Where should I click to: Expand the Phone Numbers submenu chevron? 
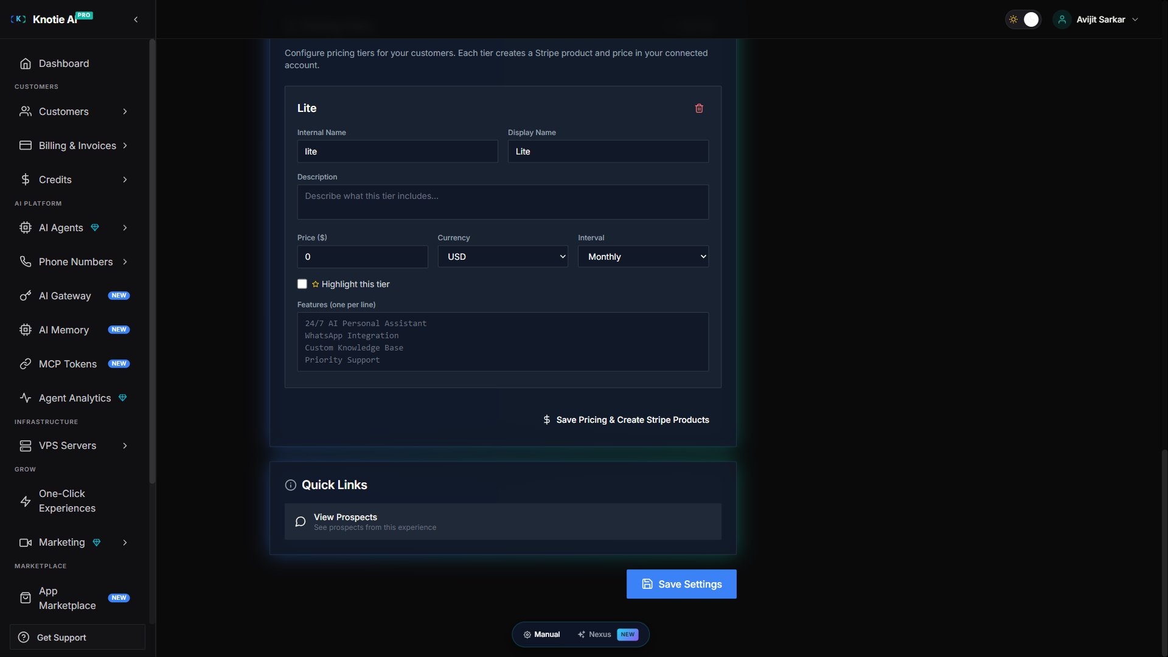click(x=125, y=262)
